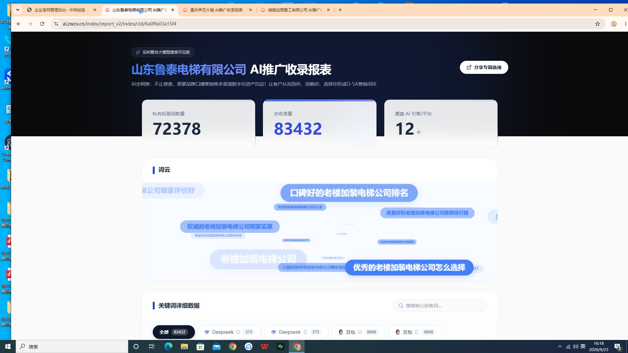
Task: Click word cloud tag 优秀的老楼加装电梯公司怎么选择
Action: 409,267
